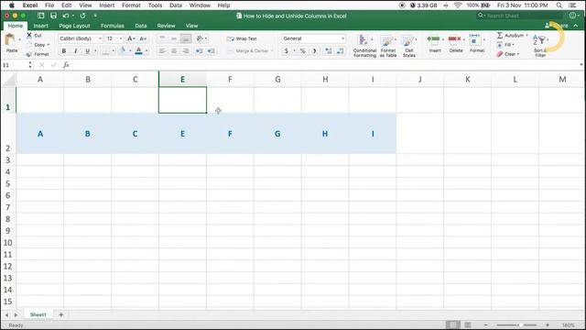Increase font size with the larger A icon

pos(131,38)
